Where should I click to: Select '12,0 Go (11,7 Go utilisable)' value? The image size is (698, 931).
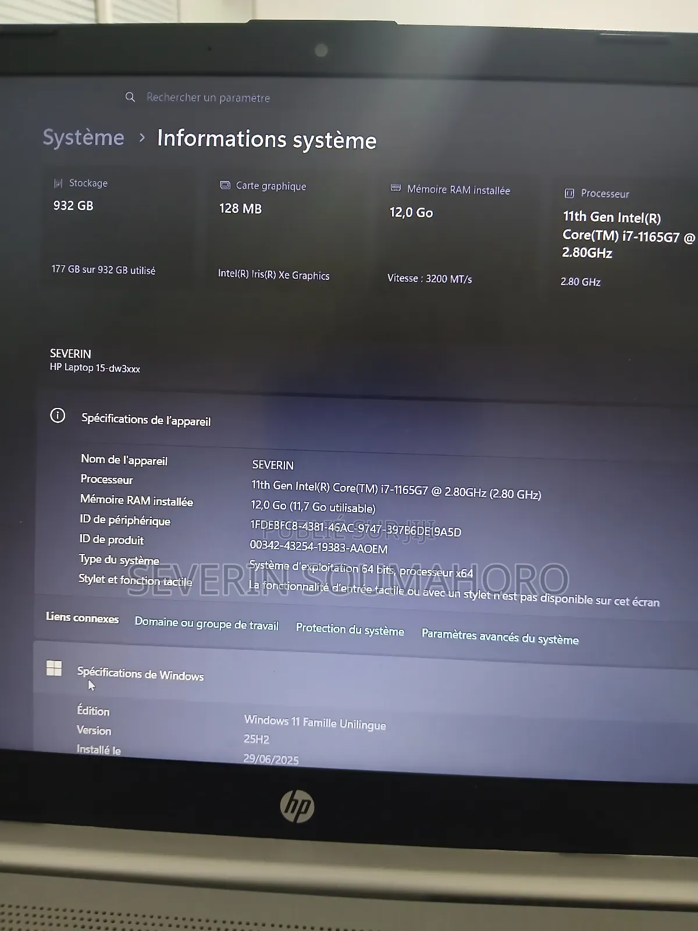click(313, 506)
